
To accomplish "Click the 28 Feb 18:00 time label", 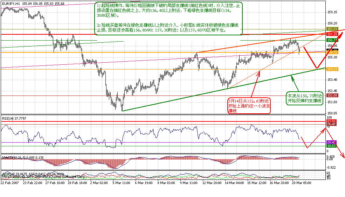I will coord(77,183).
